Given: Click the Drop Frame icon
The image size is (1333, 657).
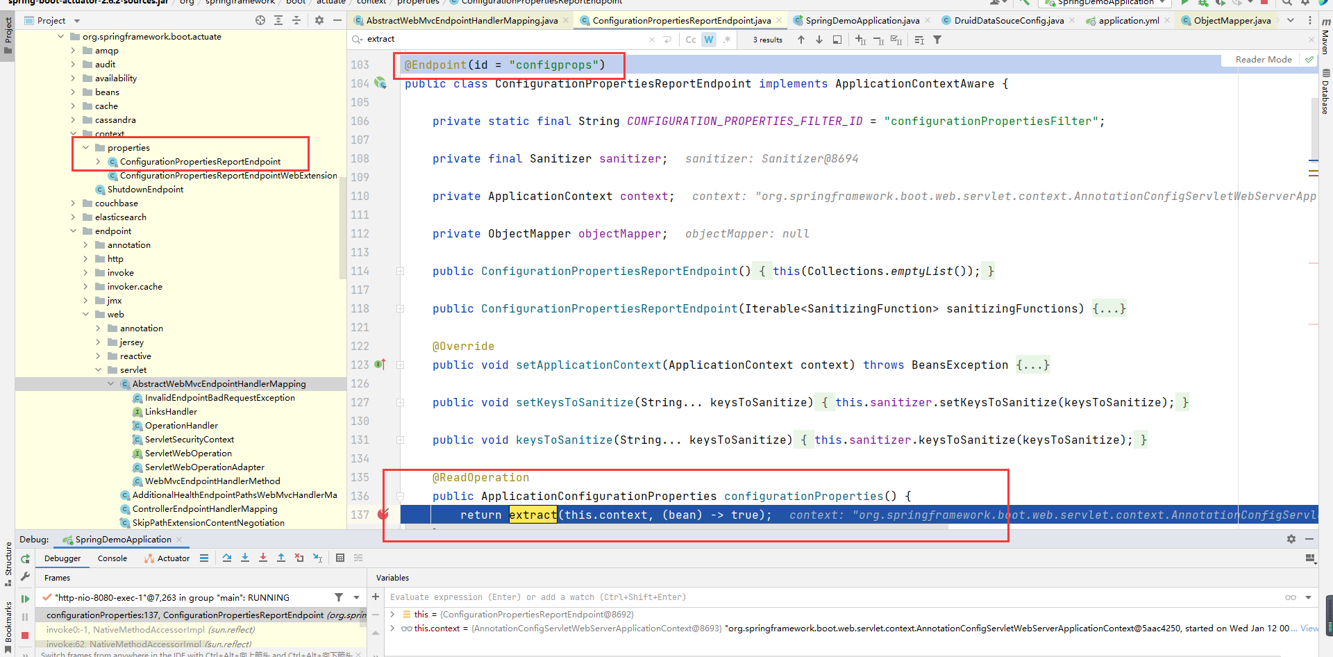Looking at the screenshot, I should 299,558.
